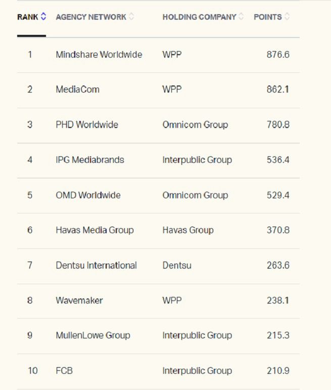331x390 pixels.
Task: Open the Wavemaker agency entry
Action: tap(79, 300)
